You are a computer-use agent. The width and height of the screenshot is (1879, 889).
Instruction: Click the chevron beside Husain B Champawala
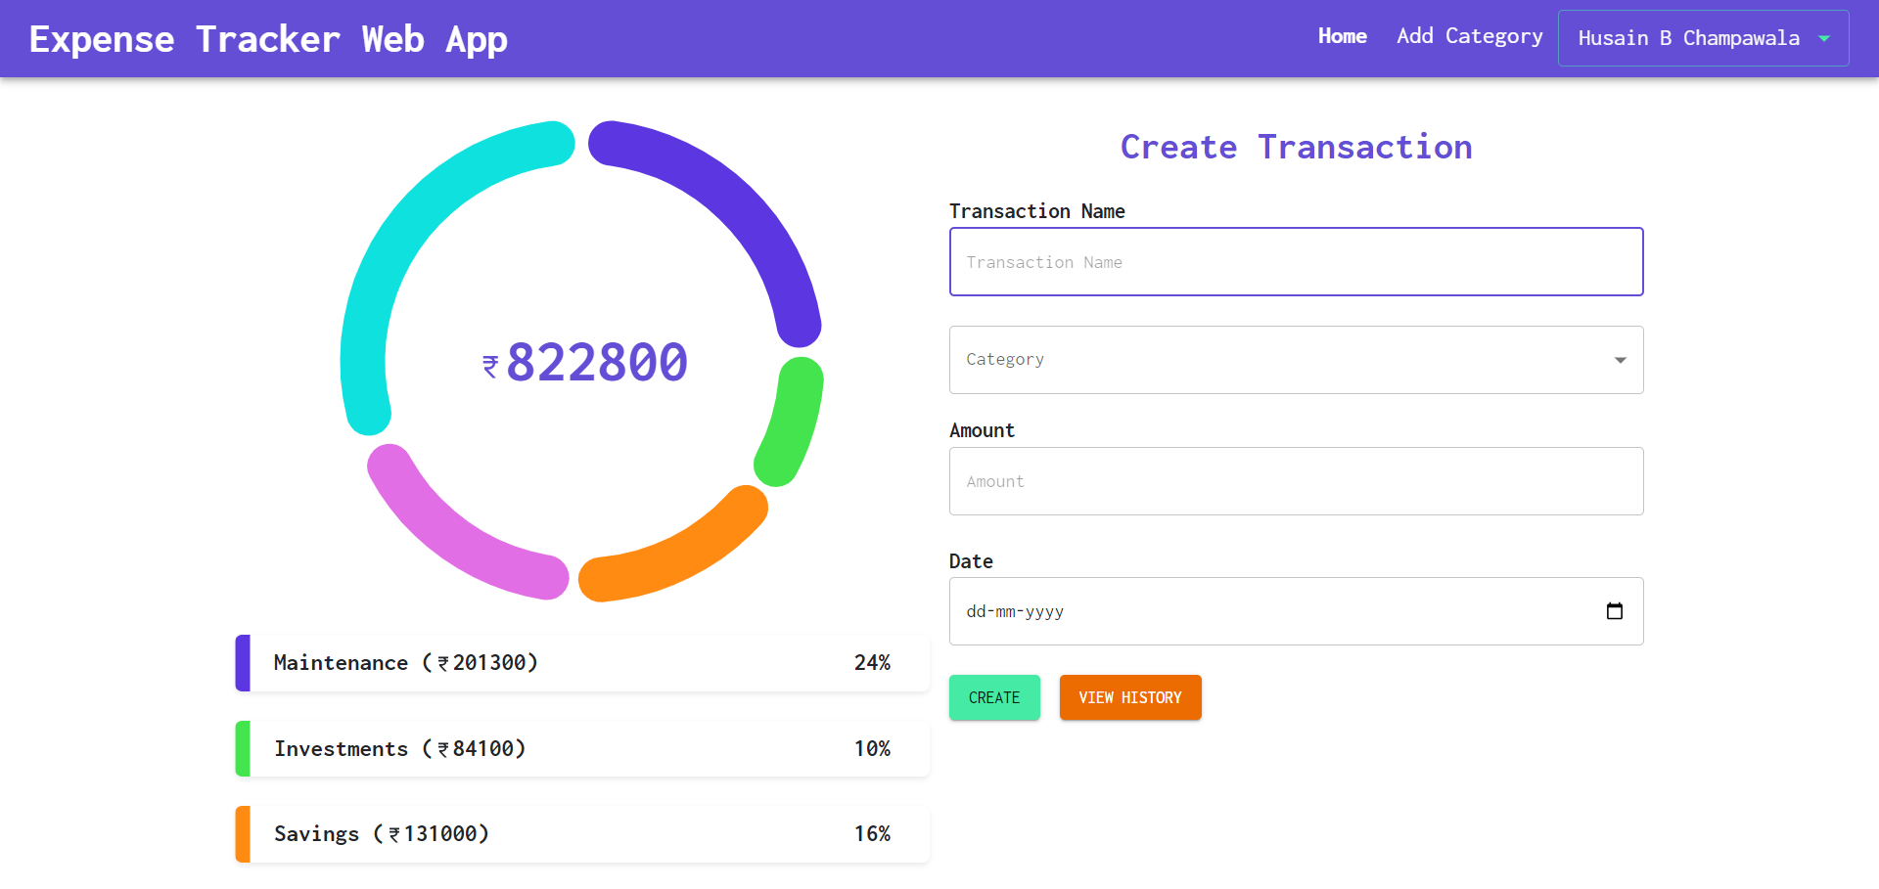[1824, 38]
